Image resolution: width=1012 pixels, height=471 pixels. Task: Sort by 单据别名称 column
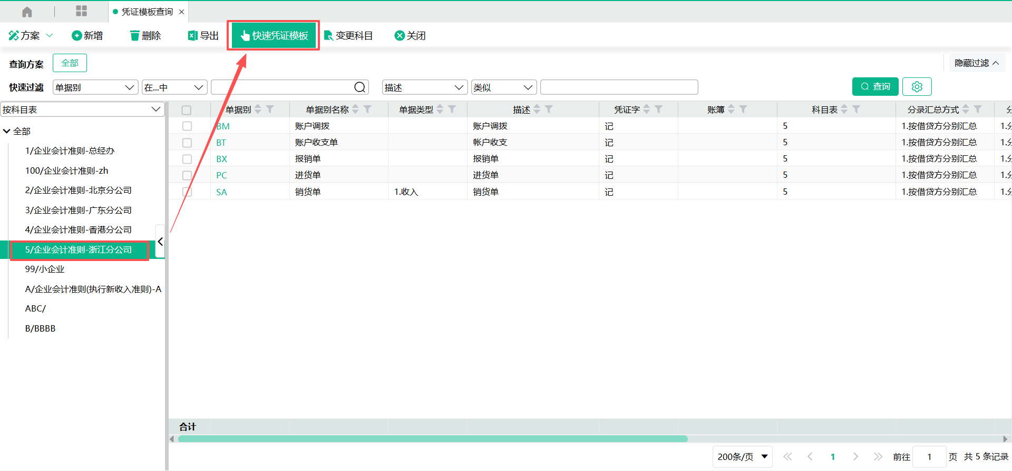point(355,109)
